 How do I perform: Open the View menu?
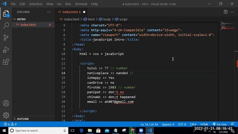(x=49, y=4)
